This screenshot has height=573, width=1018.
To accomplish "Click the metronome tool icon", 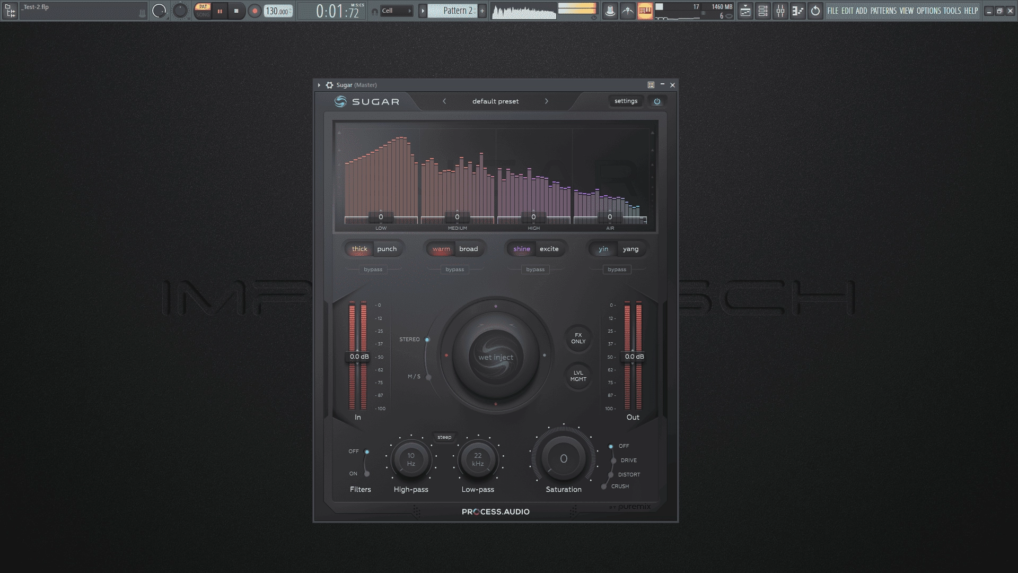I will (x=610, y=11).
